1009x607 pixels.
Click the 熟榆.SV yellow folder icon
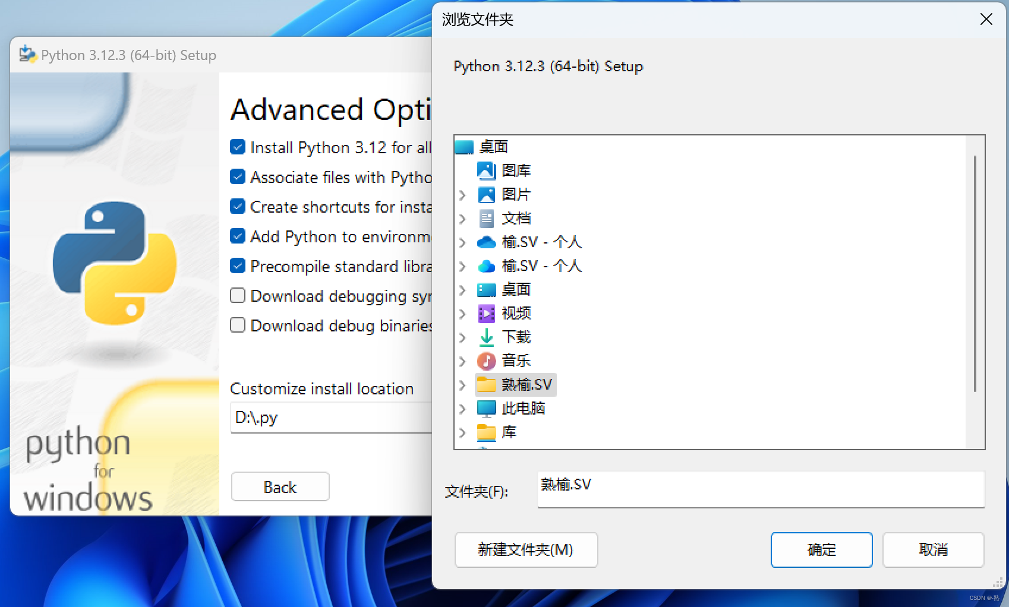[486, 385]
